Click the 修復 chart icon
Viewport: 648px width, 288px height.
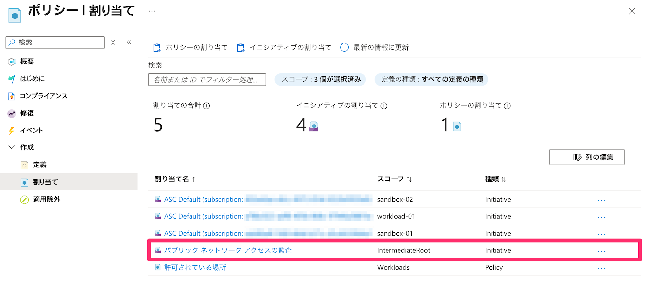(12, 113)
